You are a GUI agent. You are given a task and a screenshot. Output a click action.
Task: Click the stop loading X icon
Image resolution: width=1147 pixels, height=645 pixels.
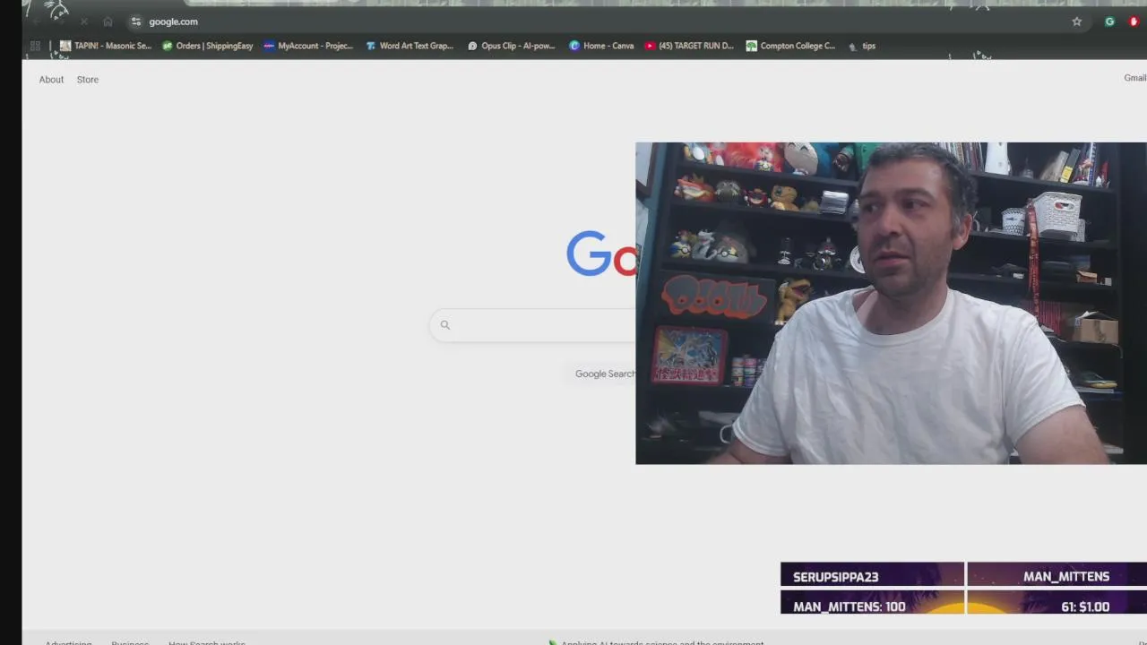[84, 21]
